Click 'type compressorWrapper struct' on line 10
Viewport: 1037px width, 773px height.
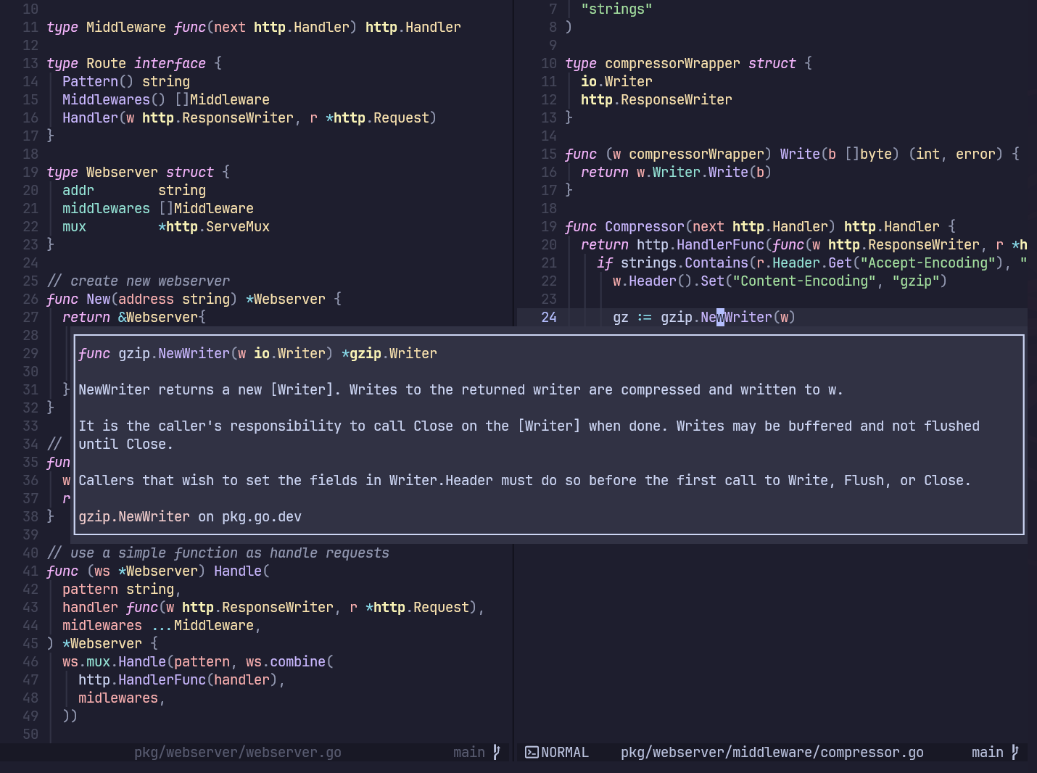[x=689, y=63]
